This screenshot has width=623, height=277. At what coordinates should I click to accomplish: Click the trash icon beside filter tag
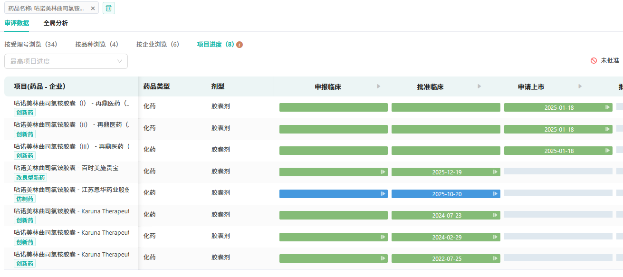click(x=109, y=8)
